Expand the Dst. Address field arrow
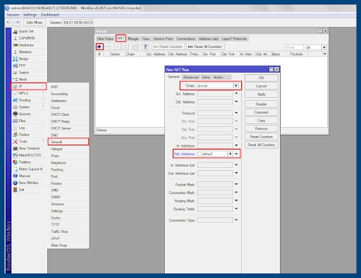Viewport: 361px width, 278px height. [x=236, y=102]
